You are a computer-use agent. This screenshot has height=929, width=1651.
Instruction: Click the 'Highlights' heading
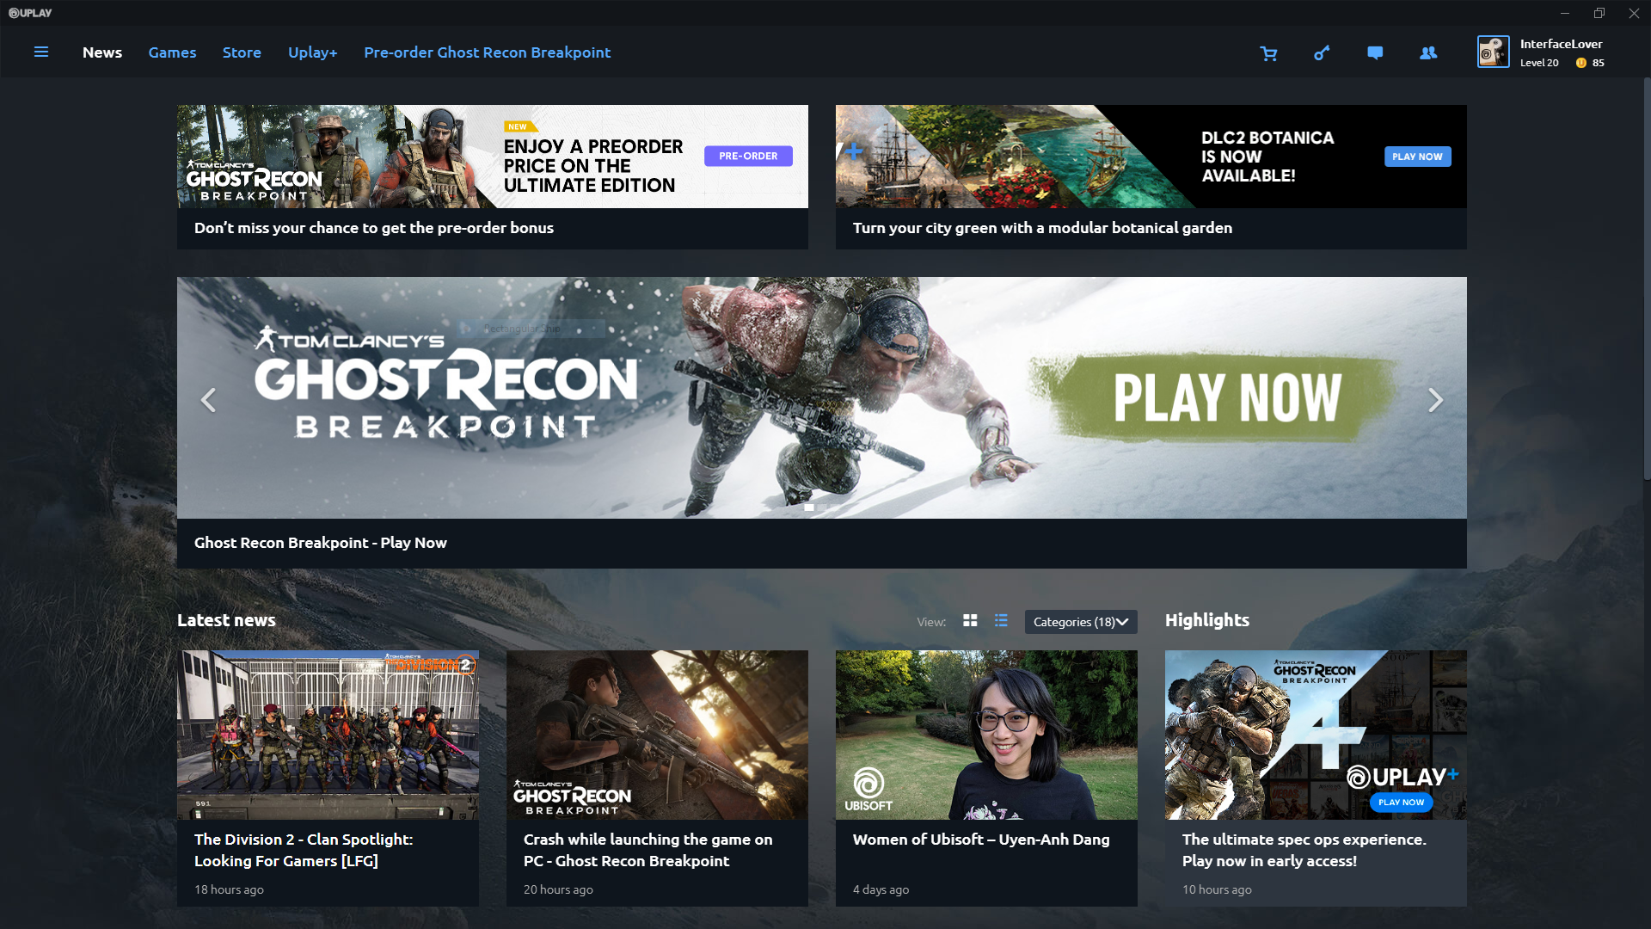[x=1207, y=620]
